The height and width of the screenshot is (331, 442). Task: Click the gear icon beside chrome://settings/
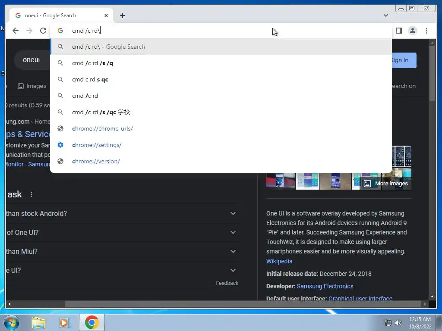coord(60,145)
